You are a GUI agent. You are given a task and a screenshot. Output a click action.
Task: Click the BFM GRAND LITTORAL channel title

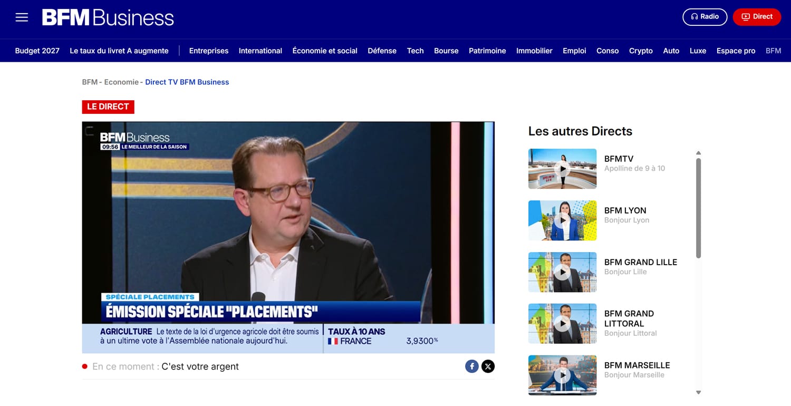[629, 318]
